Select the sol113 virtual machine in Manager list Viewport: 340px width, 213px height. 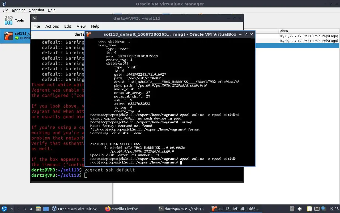point(15,36)
